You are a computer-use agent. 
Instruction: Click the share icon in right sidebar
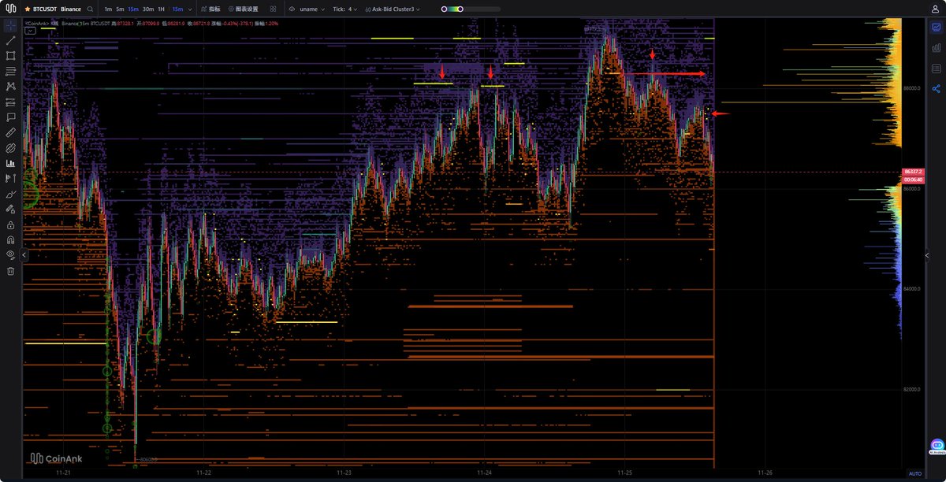[936, 89]
